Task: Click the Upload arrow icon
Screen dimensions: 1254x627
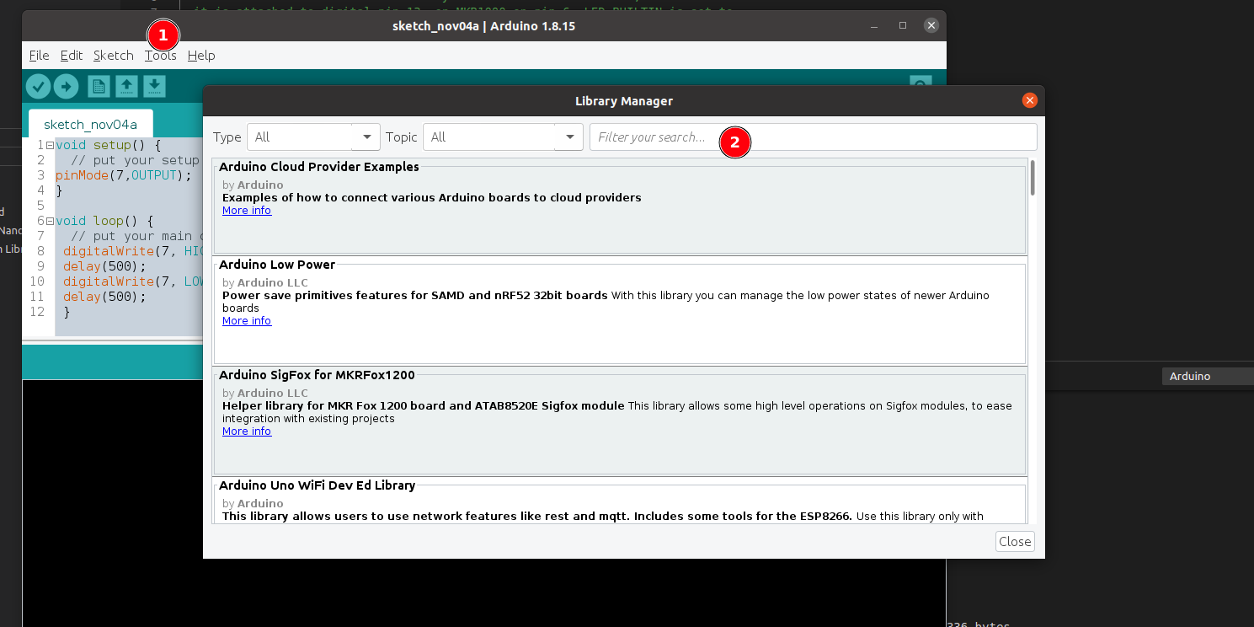Action: [x=66, y=85]
